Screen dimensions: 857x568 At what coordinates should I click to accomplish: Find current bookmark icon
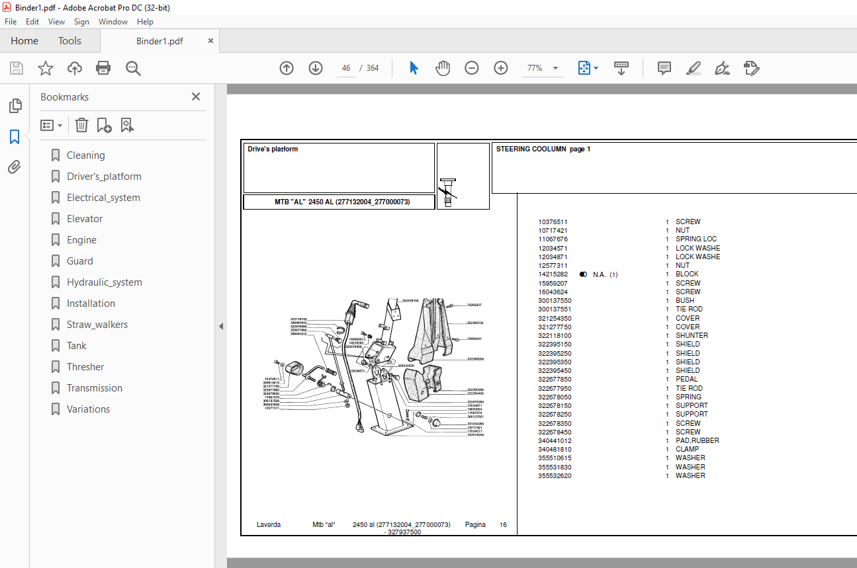(127, 125)
